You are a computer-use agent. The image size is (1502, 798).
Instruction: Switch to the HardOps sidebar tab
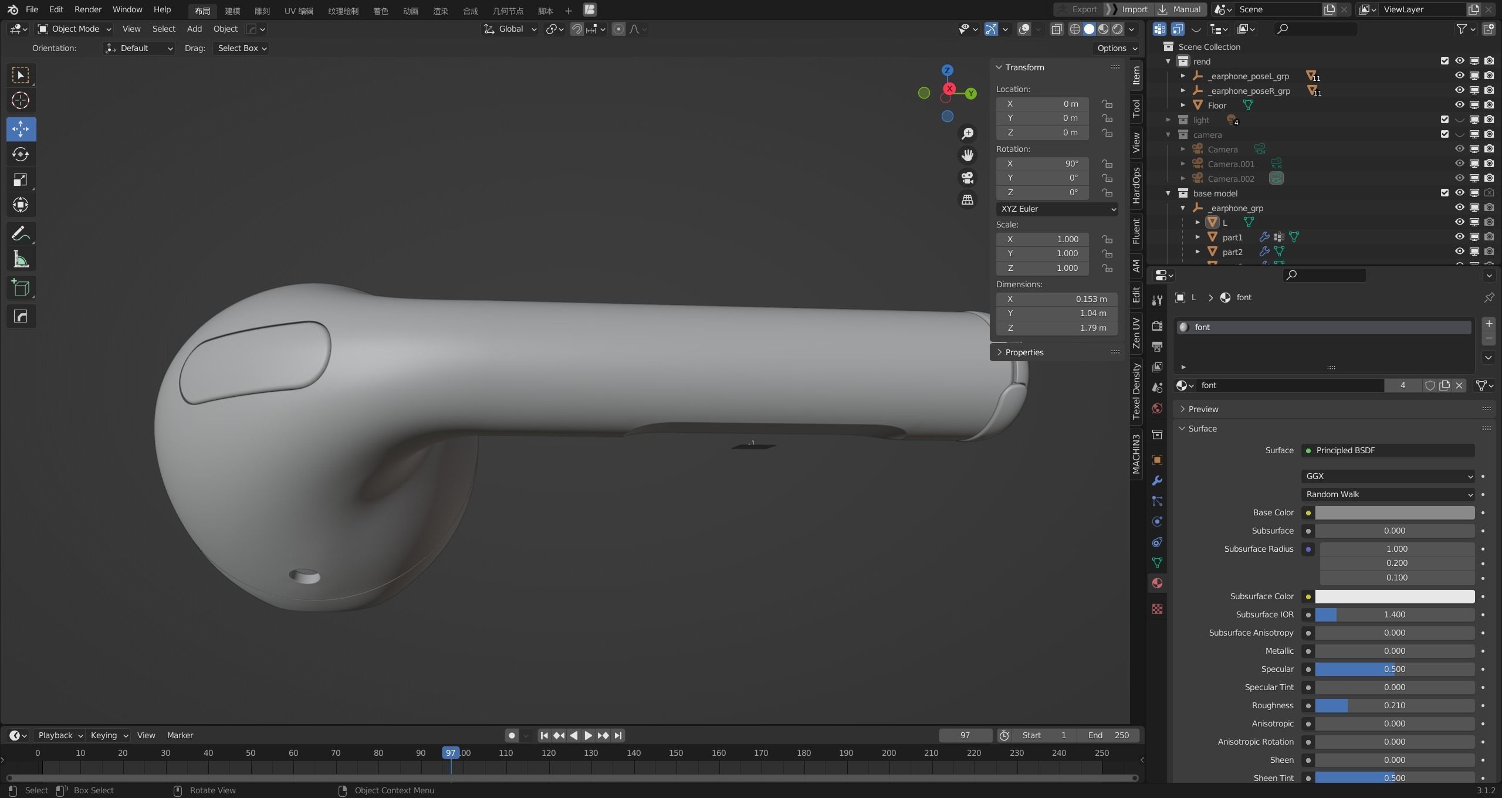click(x=1136, y=185)
